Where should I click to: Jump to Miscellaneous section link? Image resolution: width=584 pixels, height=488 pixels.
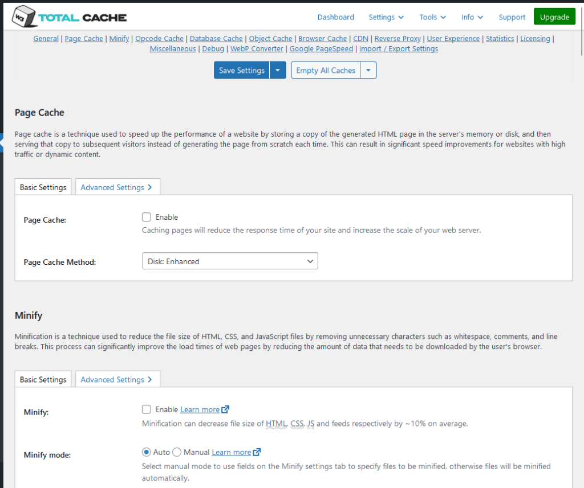[x=173, y=49]
